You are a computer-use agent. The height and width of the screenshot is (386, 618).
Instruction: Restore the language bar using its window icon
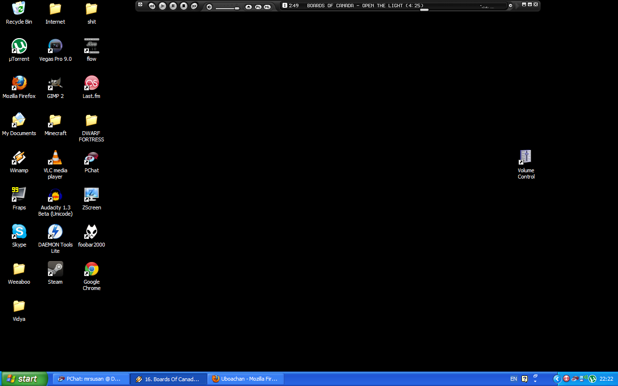pos(535,376)
